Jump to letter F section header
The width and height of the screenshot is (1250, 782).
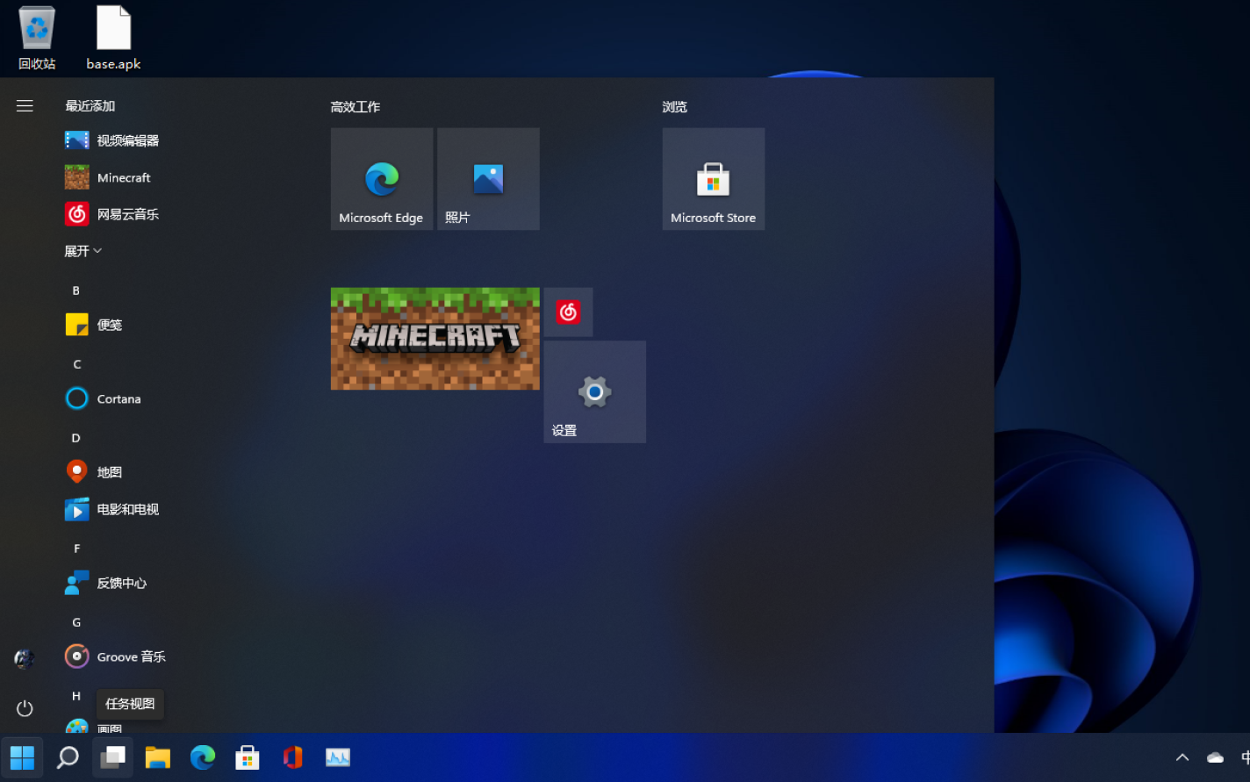point(76,549)
